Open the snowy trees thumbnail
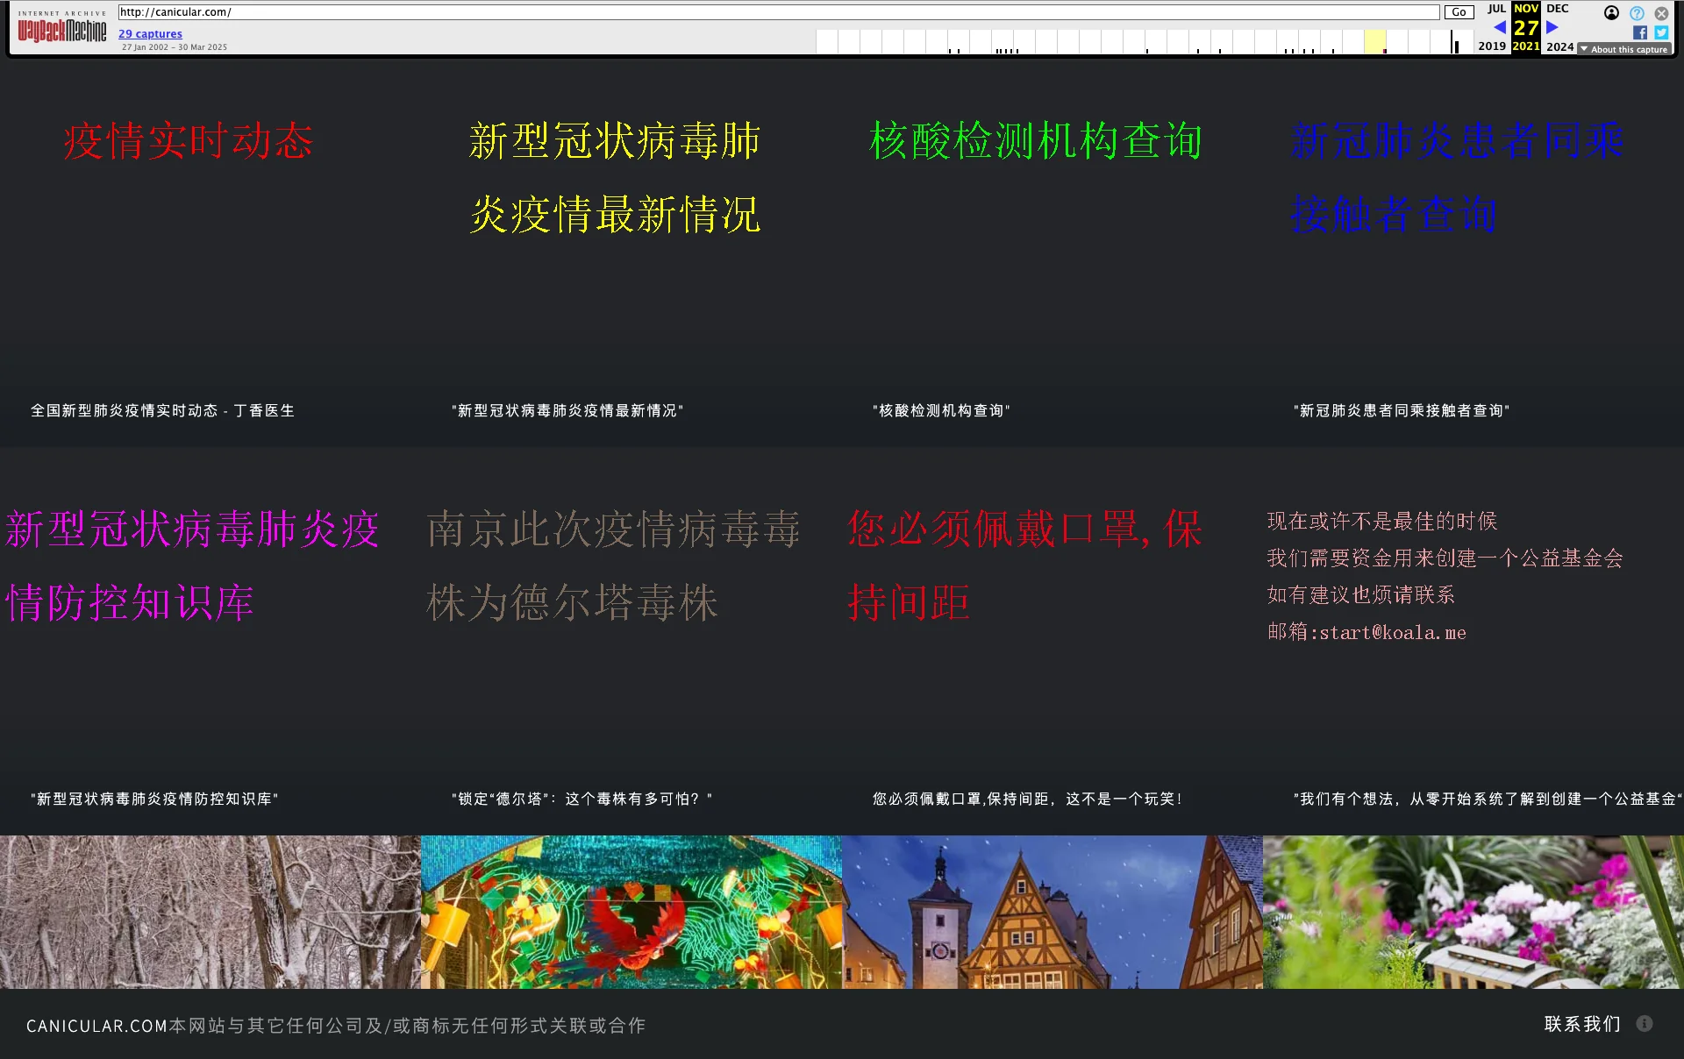Screen dimensions: 1684x1059 coord(210,912)
